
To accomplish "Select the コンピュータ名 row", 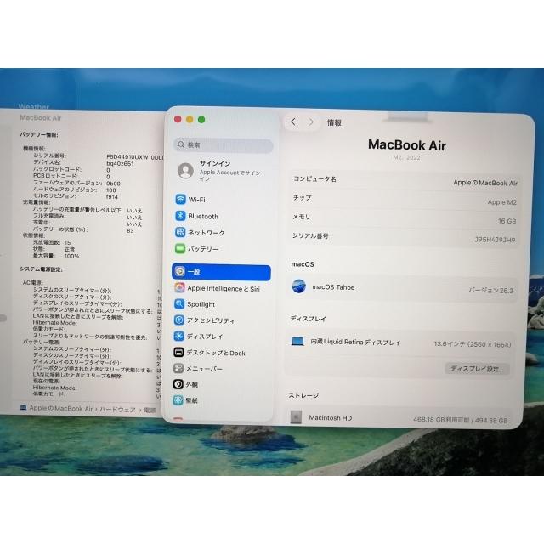I will click(x=405, y=181).
